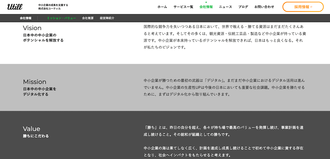Open the ホーム menu item

click(x=162, y=7)
